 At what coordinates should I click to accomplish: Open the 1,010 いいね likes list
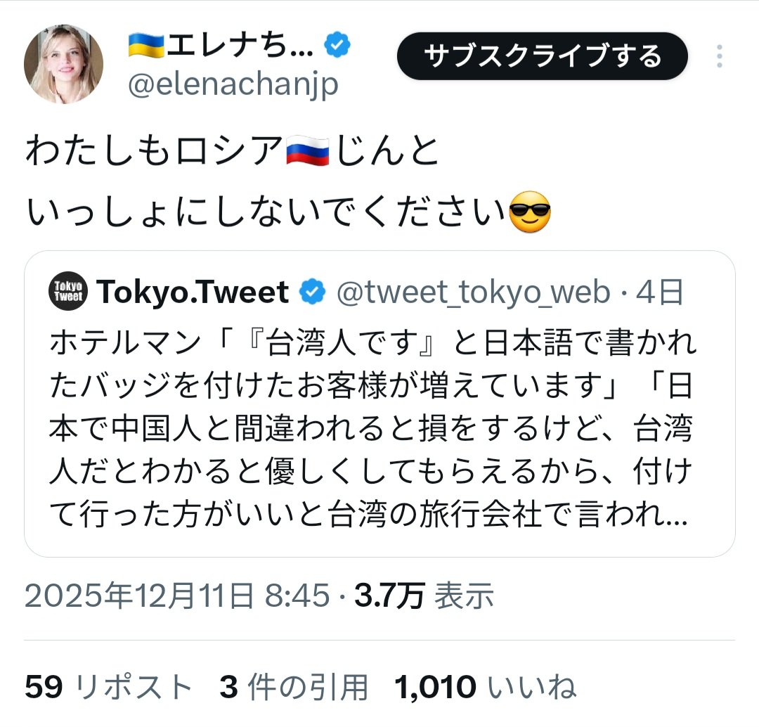pos(486,687)
